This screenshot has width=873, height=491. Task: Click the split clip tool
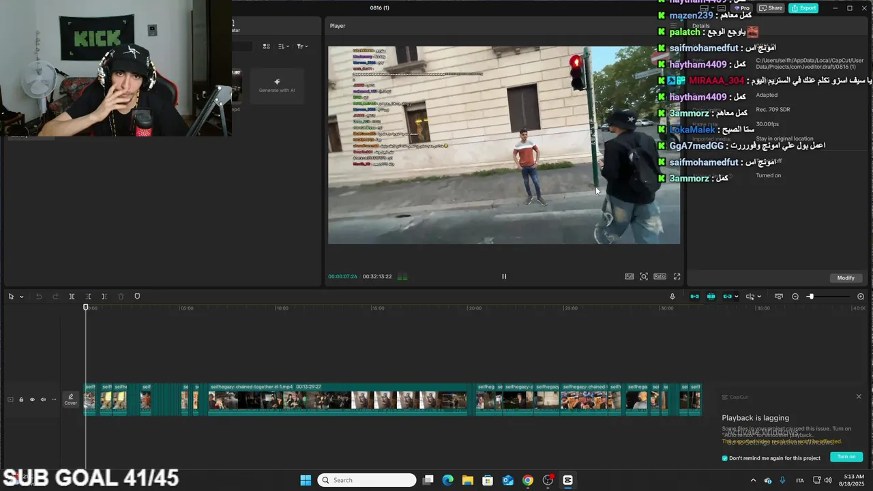pyautogui.click(x=72, y=297)
